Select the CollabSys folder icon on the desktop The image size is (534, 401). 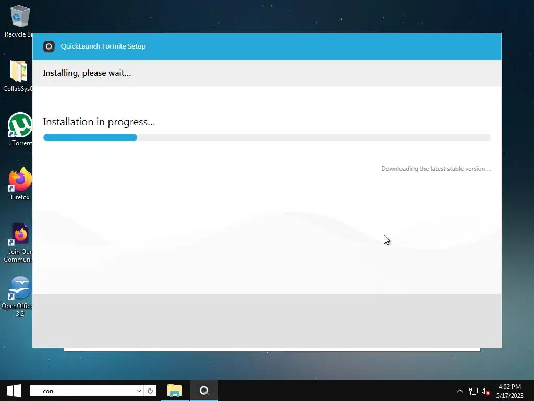tap(18, 76)
